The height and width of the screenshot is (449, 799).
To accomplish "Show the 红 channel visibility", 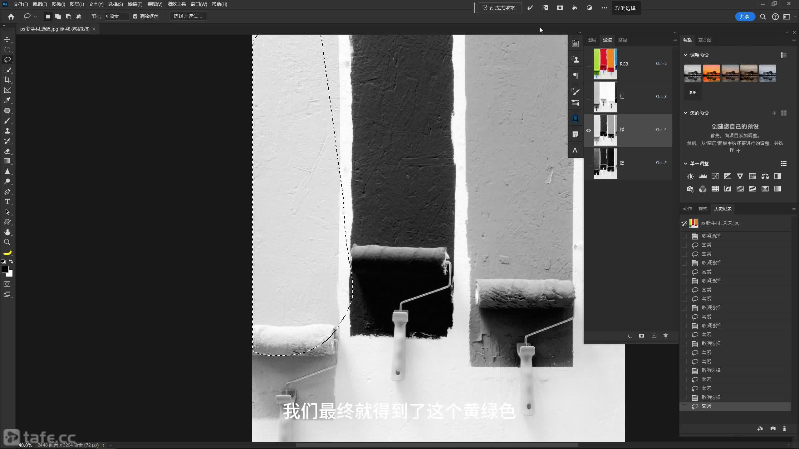I will tap(589, 97).
